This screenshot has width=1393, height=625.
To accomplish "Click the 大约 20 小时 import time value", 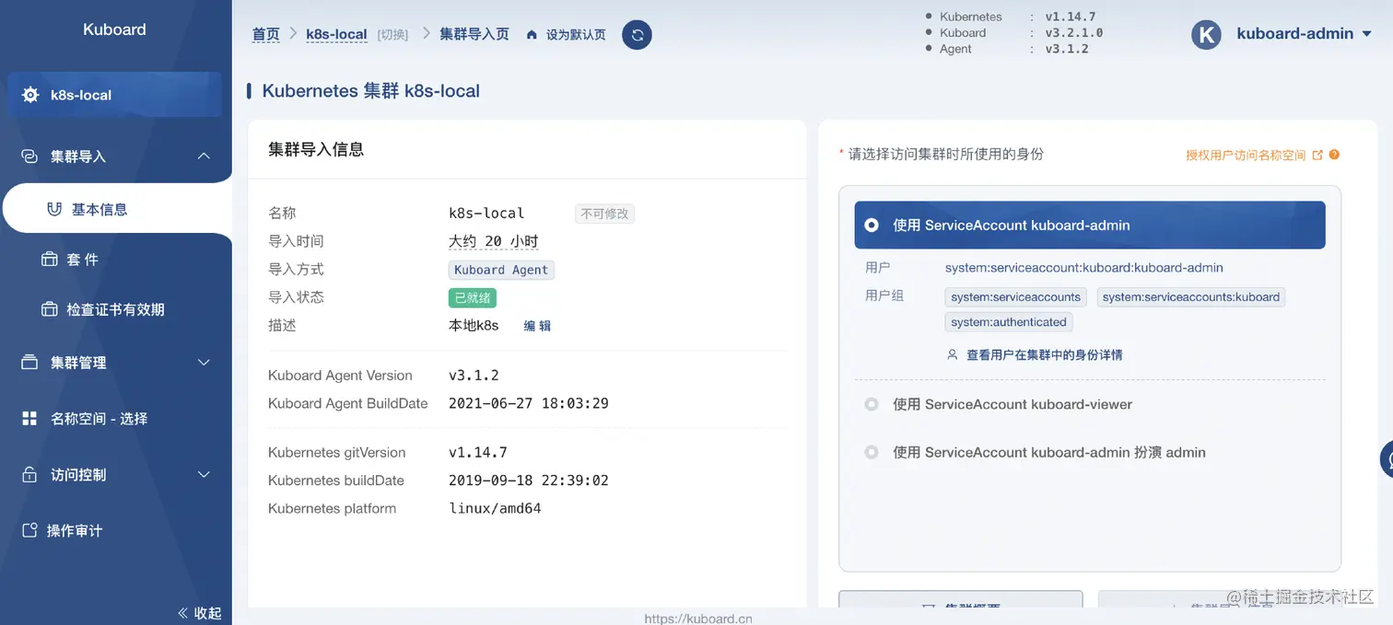I will pos(493,241).
